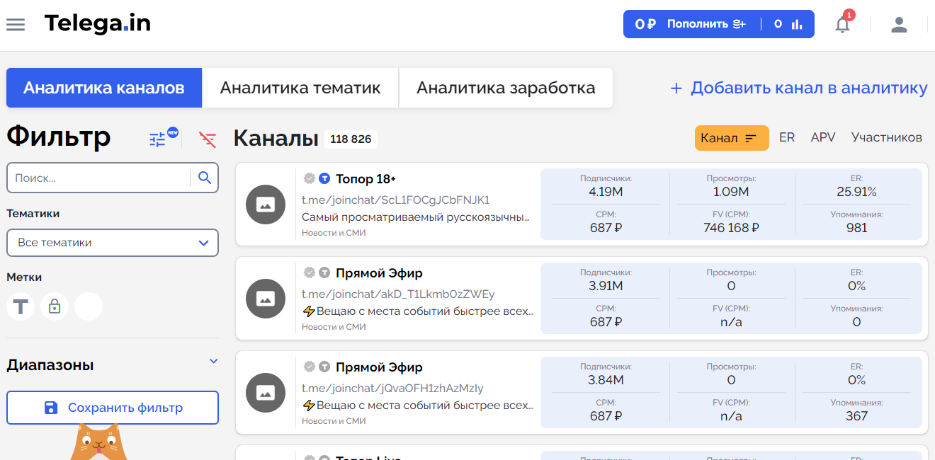
Task: Switch to the Аналитика заработка tab
Action: tap(506, 88)
